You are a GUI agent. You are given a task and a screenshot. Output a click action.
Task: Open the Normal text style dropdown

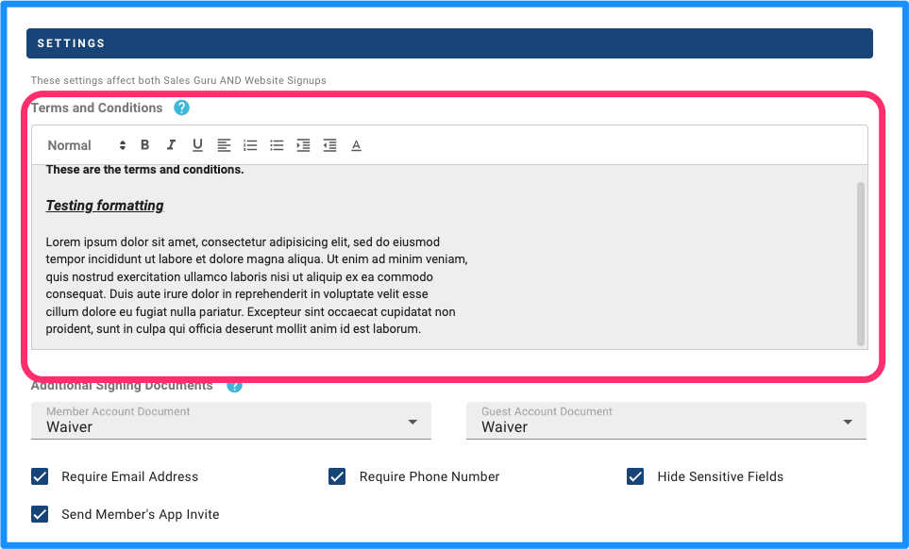coord(87,145)
